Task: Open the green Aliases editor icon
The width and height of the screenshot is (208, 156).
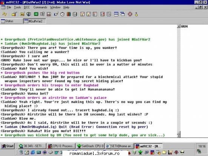Action: pos(36,14)
